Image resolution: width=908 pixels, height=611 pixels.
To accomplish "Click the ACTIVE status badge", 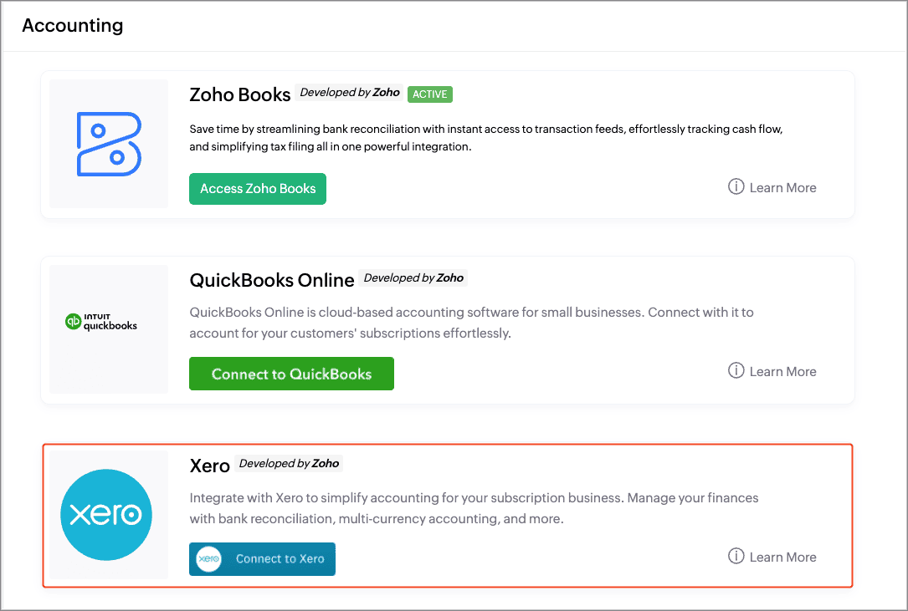I will tap(429, 94).
